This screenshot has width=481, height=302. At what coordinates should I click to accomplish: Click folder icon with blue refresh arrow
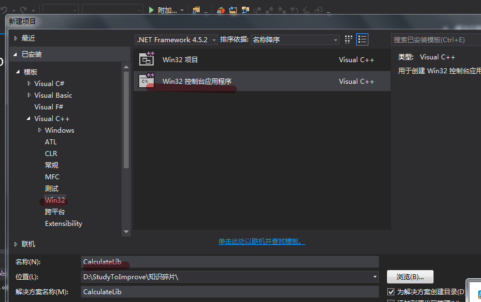[233, 10]
